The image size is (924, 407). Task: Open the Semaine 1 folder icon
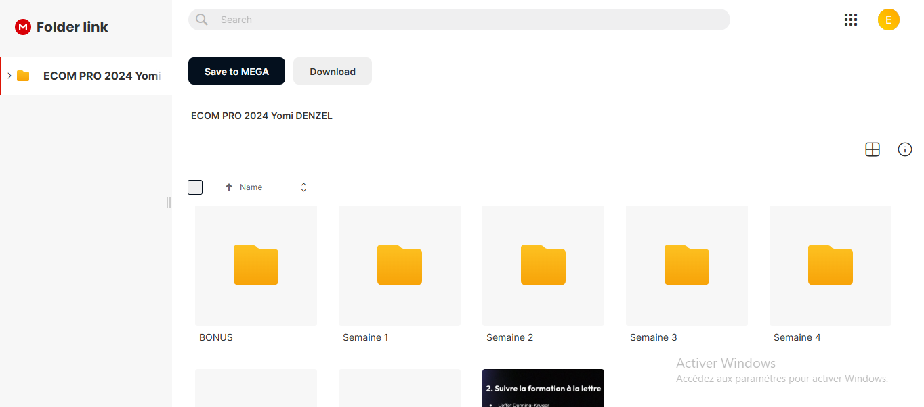click(x=400, y=265)
